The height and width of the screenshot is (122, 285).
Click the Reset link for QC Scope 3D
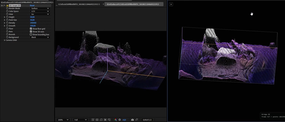tap(32, 6)
